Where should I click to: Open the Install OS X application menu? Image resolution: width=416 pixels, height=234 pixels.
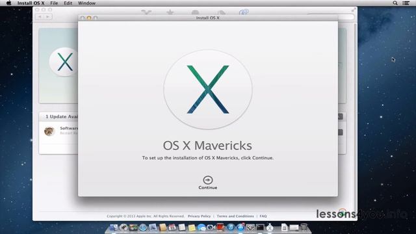click(x=31, y=3)
